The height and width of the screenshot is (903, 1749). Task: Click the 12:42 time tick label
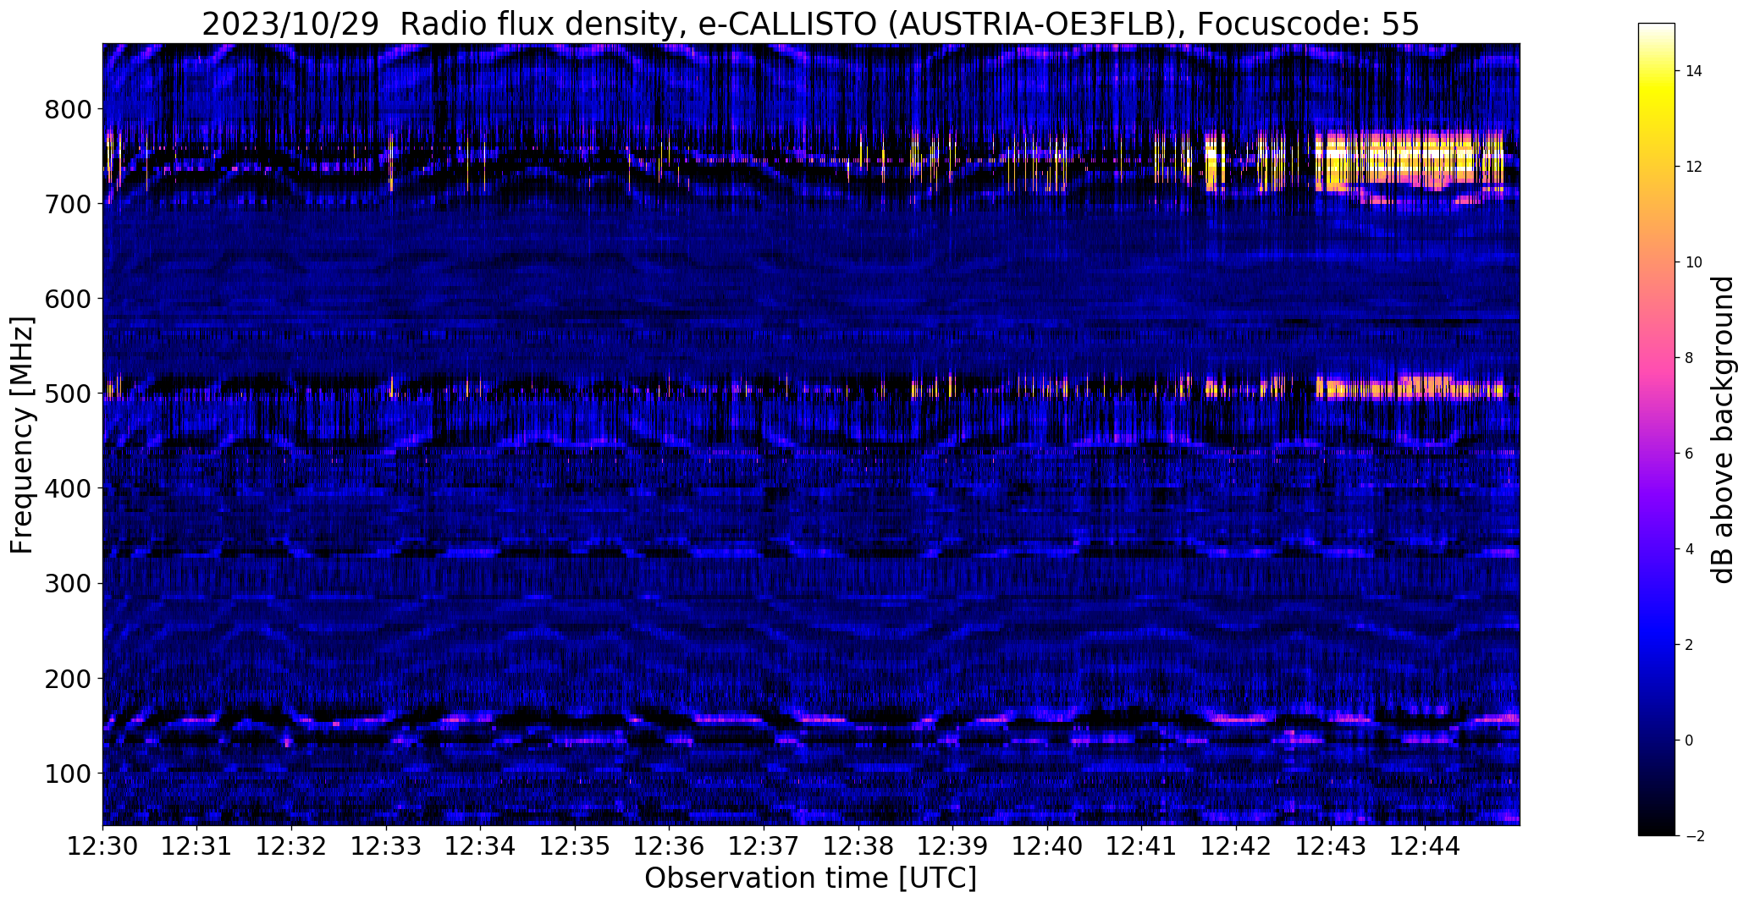[1237, 845]
